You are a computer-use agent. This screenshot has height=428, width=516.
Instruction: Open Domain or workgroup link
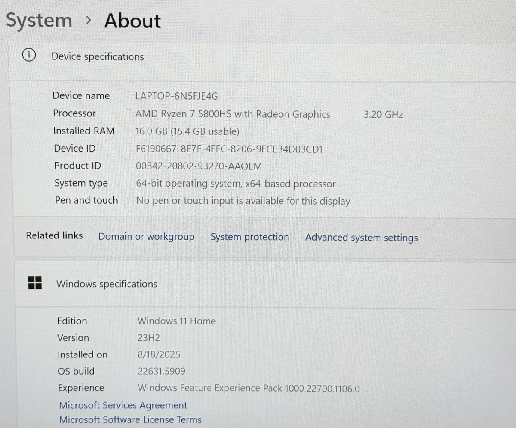146,237
